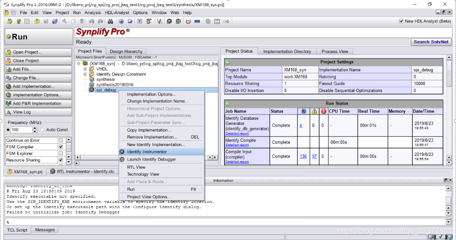
Task: Open the RTL Instrumentor - identify.idc tab
Action: pyautogui.click(x=82, y=171)
